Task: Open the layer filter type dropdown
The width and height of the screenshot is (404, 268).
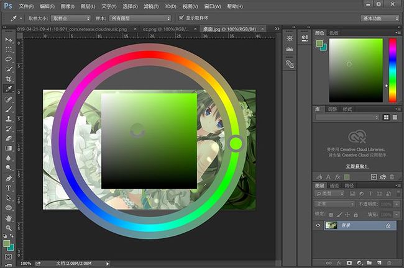Action: click(x=329, y=194)
